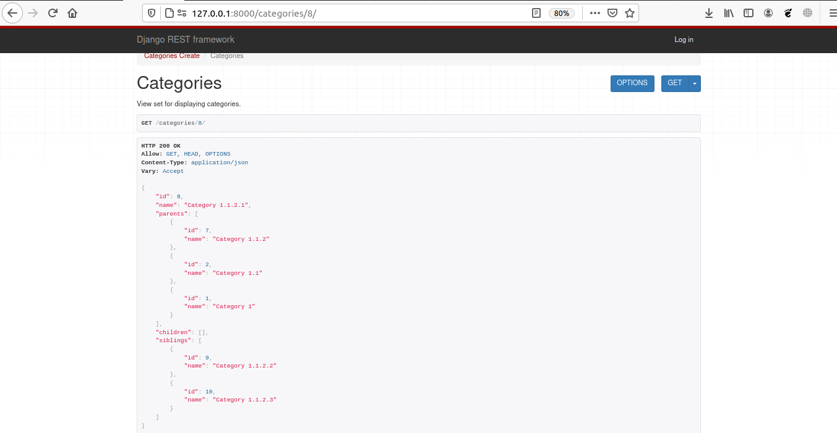Click the forward navigation arrow
This screenshot has height=433, width=837.
(33, 13)
